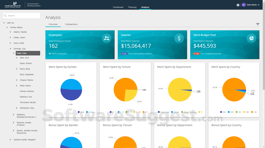This screenshot has width=265, height=148.
Task: Collapse the Kersey, Allison node
Action: coord(7,27)
